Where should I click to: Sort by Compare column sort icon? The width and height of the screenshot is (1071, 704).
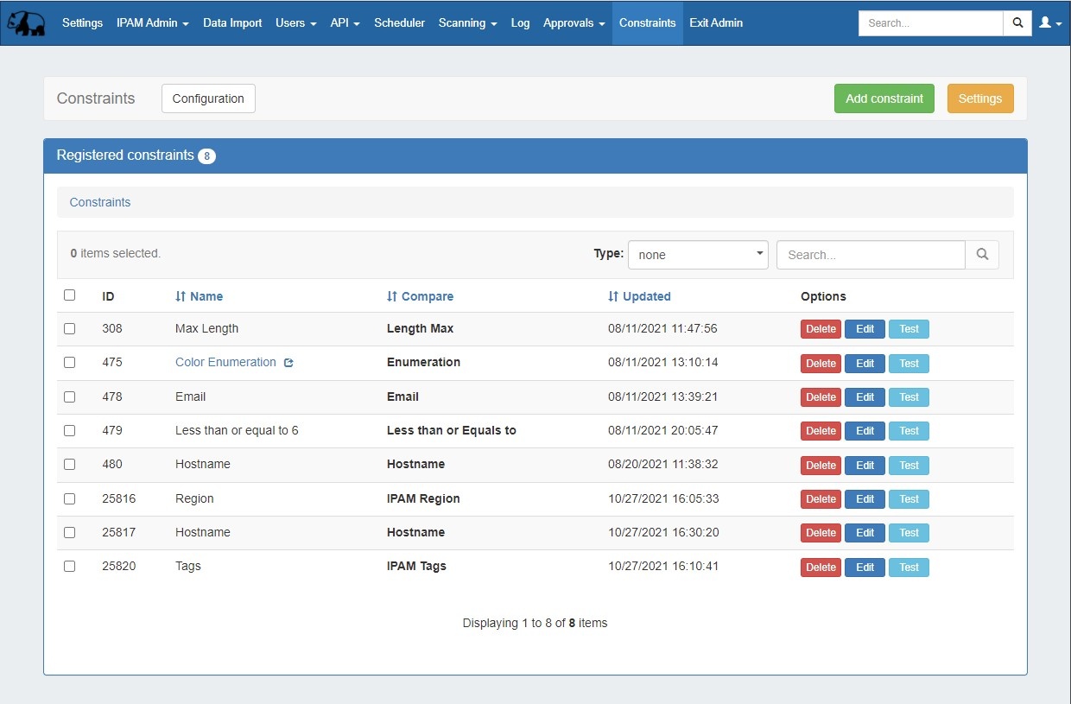coord(392,296)
